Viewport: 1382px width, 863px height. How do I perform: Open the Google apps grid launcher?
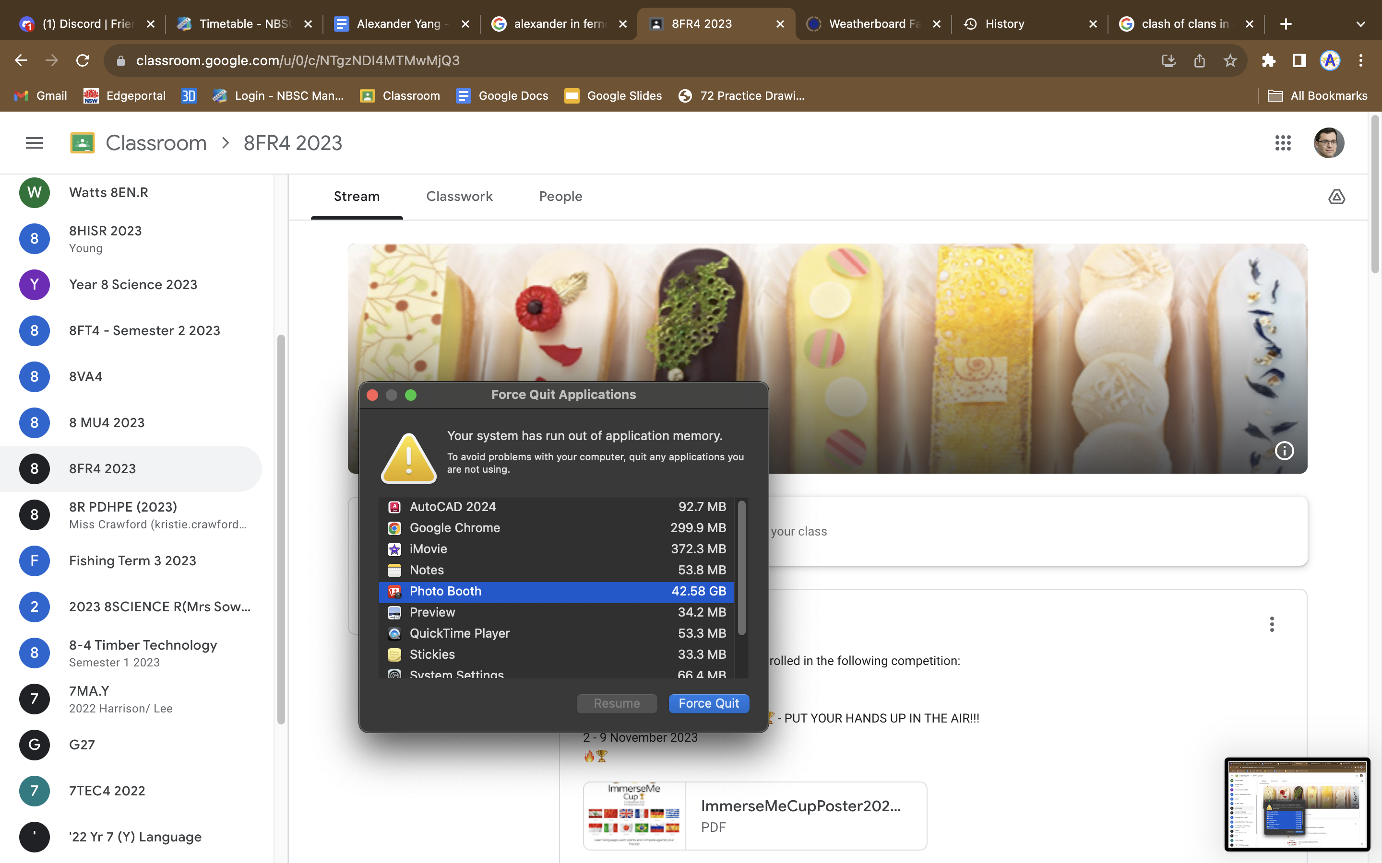pos(1283,143)
